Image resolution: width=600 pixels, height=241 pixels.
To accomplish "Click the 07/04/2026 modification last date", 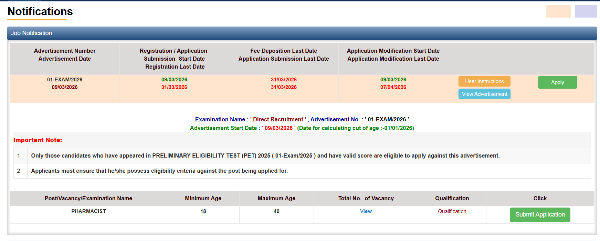I will coord(393,87).
